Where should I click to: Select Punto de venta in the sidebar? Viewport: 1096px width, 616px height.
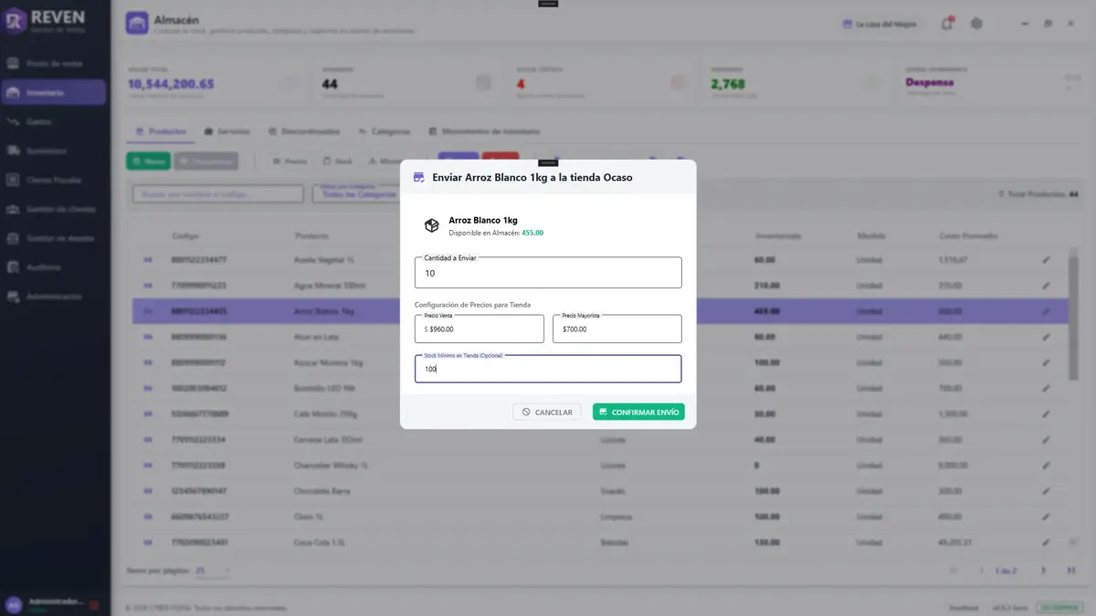pyautogui.click(x=54, y=63)
